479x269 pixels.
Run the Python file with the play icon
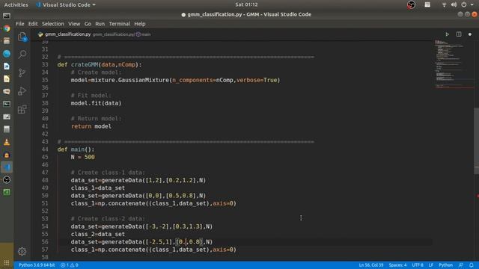tap(447, 34)
